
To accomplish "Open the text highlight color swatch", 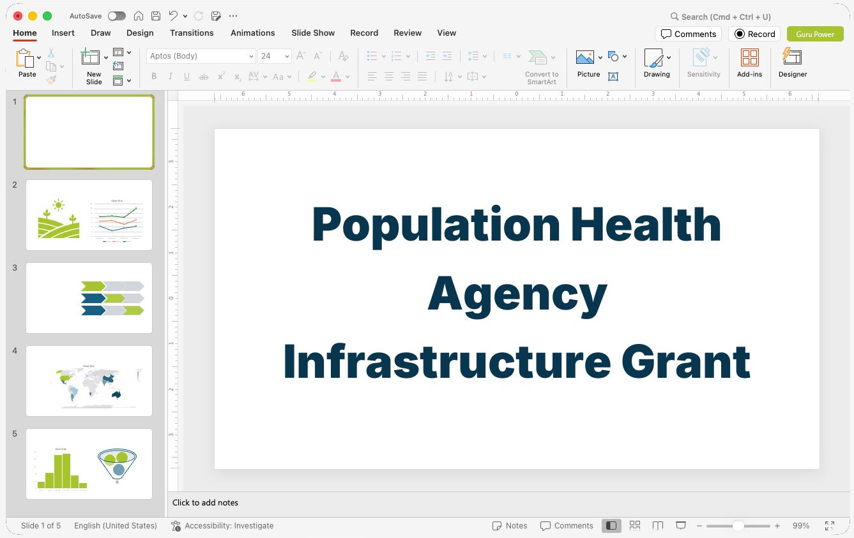I will [311, 77].
